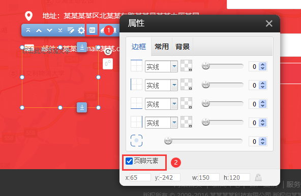This screenshot has width=301, height=196.
Task: Click the bottom border width value field
Action: coord(254,104)
